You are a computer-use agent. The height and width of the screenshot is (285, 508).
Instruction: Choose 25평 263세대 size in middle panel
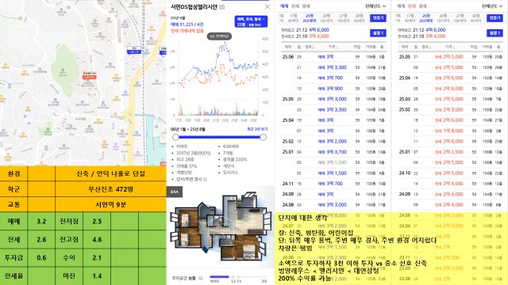coord(310,18)
